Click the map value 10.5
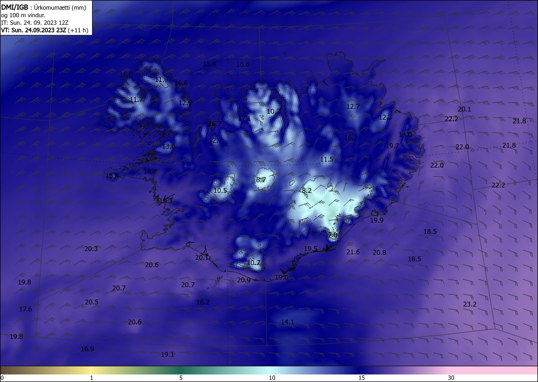538x382 pixels. (220, 190)
